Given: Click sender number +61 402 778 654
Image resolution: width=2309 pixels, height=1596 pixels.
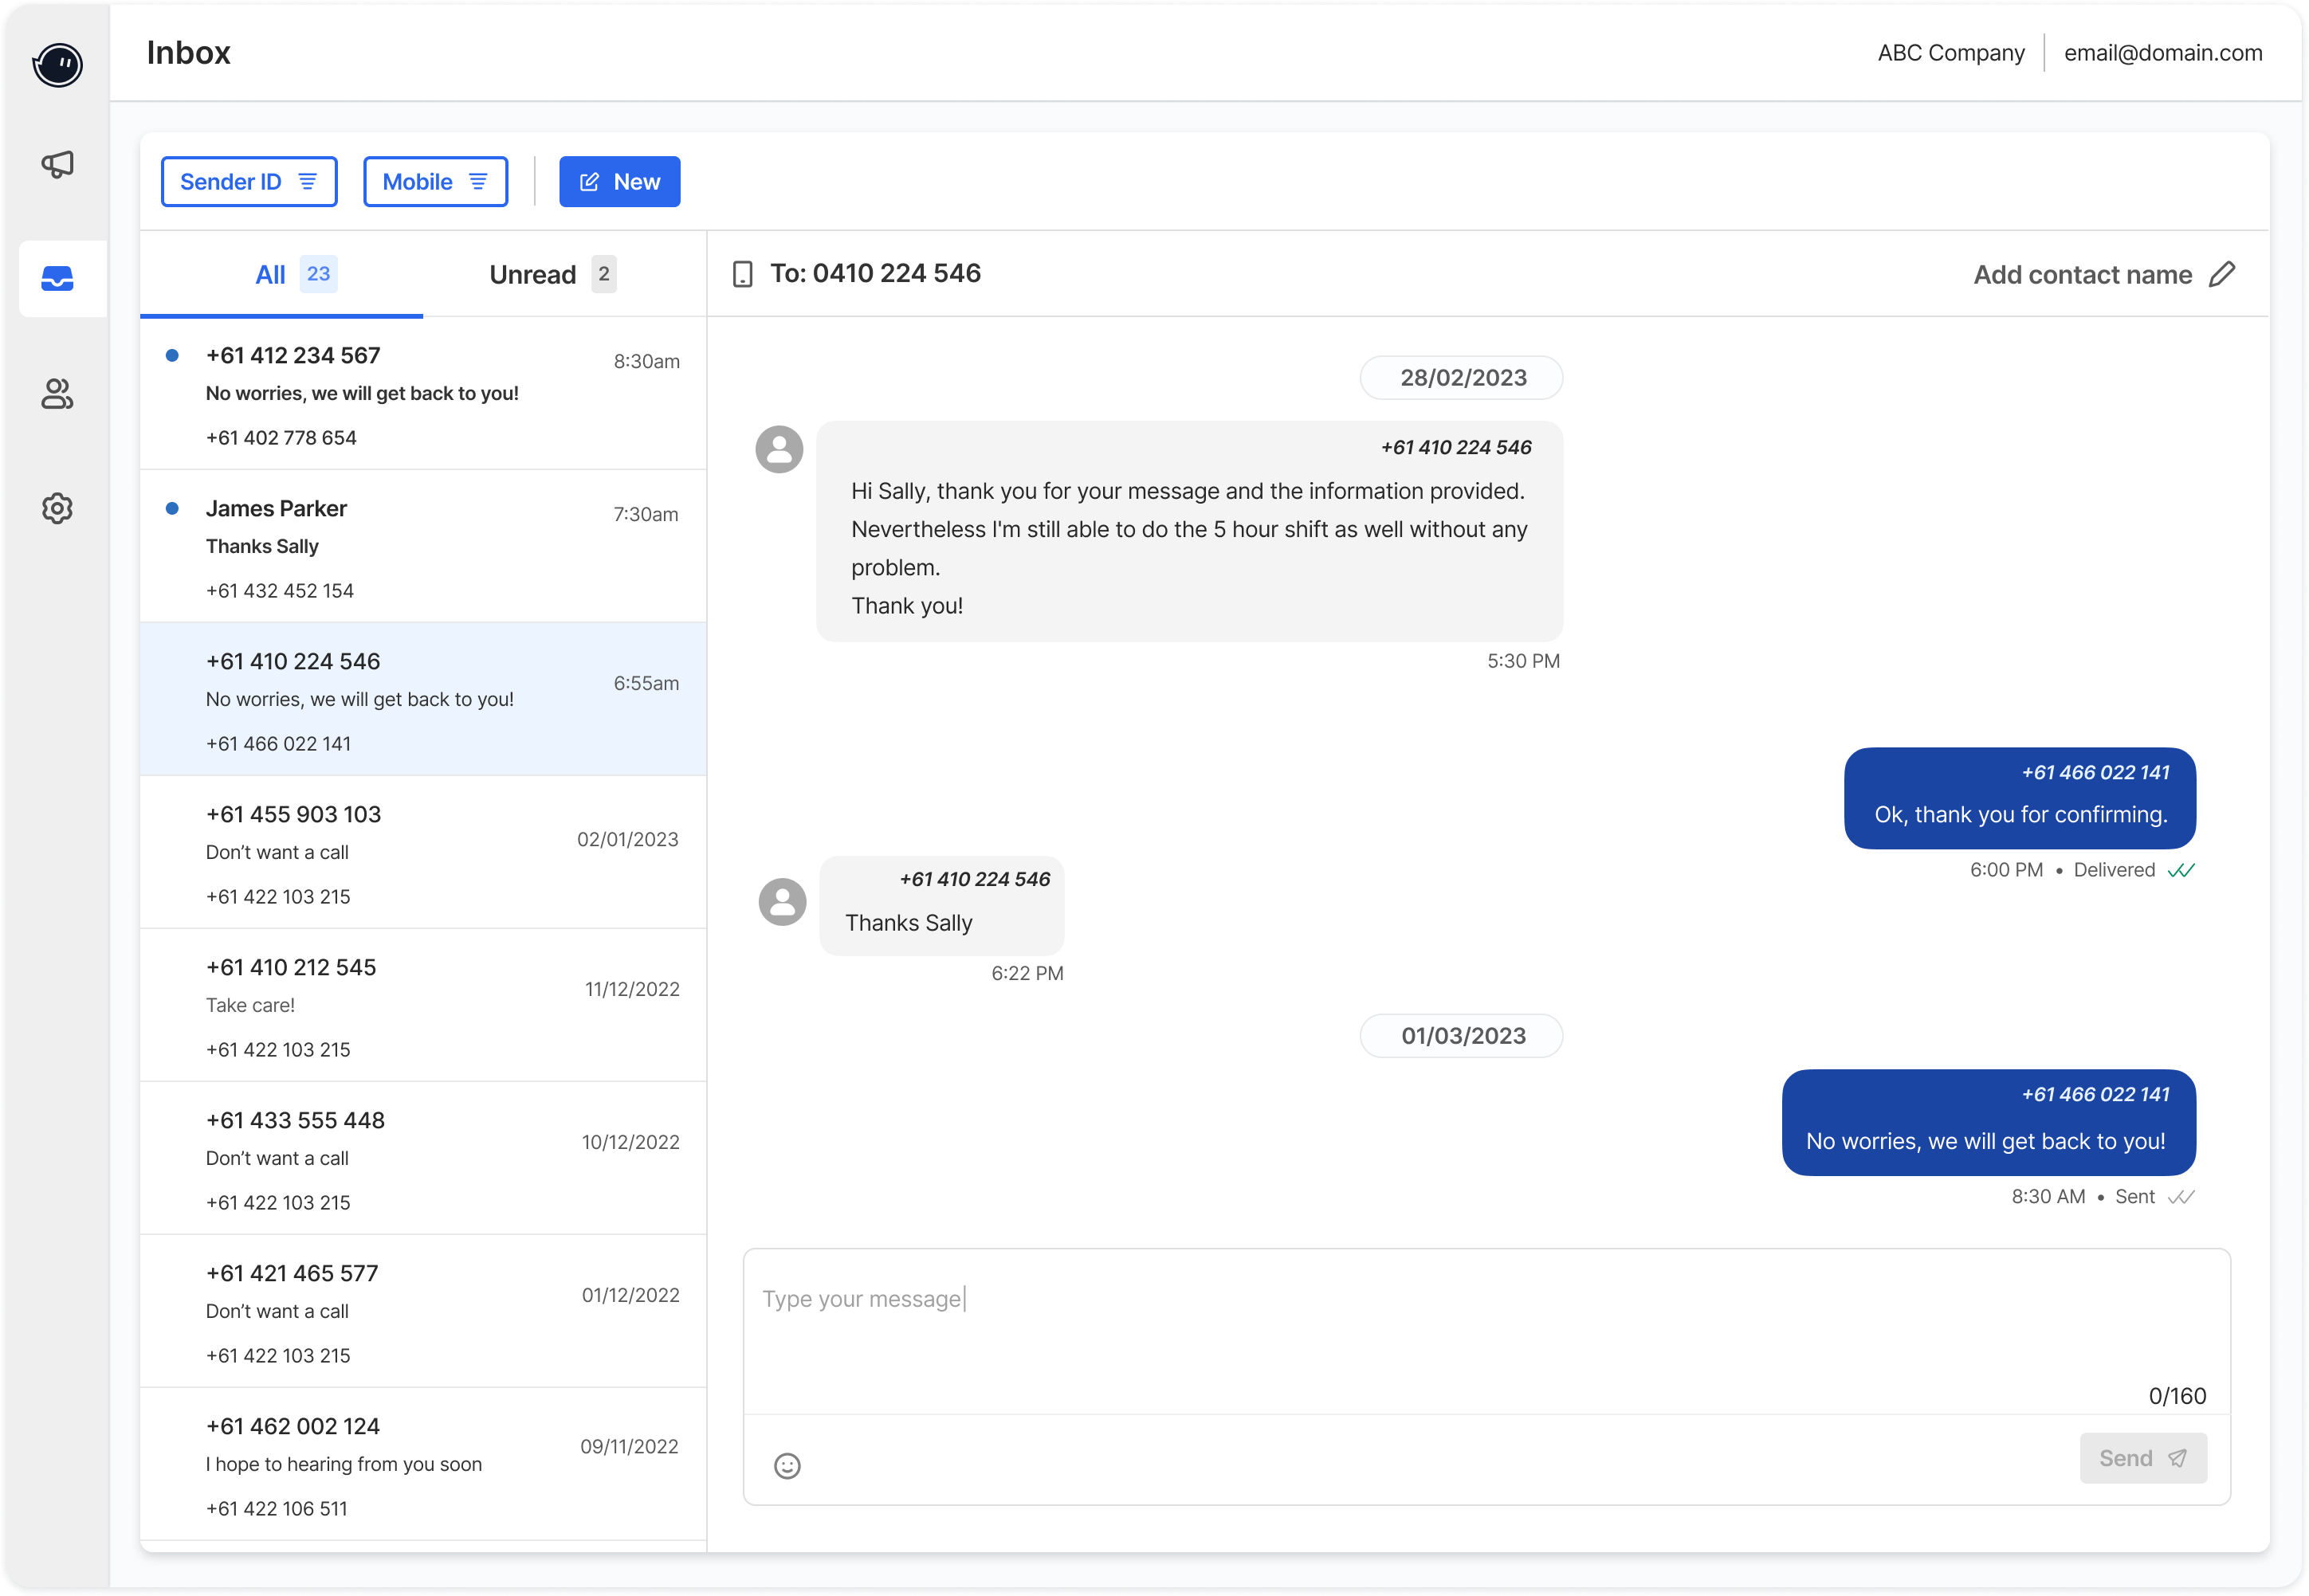Looking at the screenshot, I should point(281,438).
